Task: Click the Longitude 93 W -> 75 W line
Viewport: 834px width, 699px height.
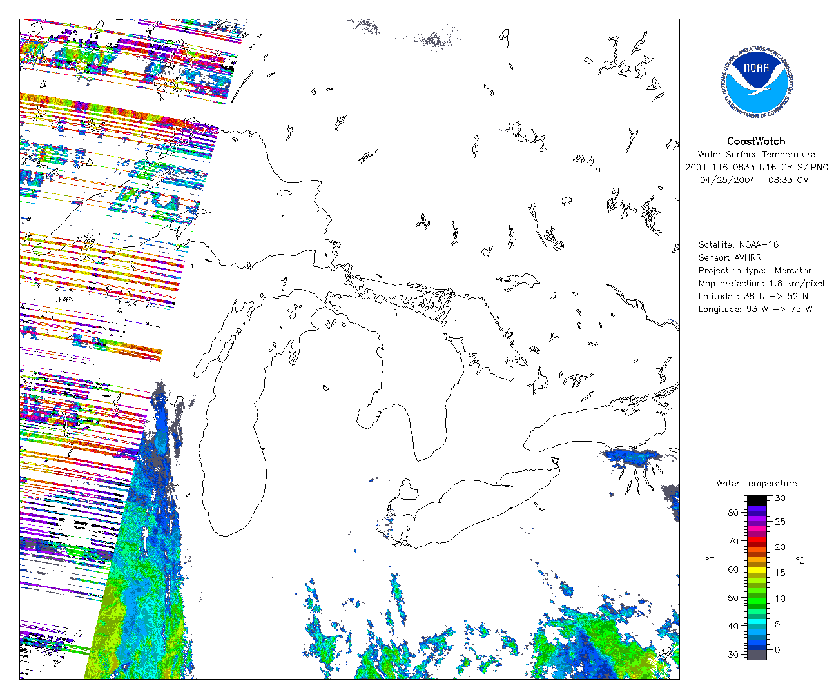Action: click(x=755, y=309)
